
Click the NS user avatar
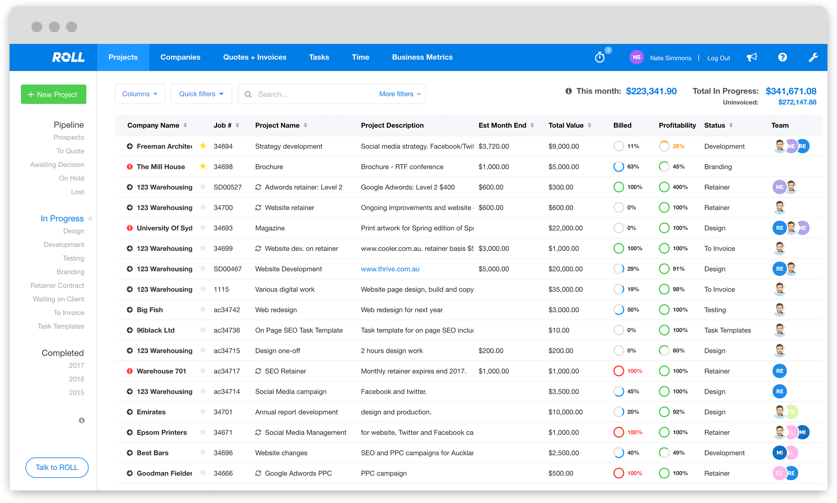pos(636,57)
